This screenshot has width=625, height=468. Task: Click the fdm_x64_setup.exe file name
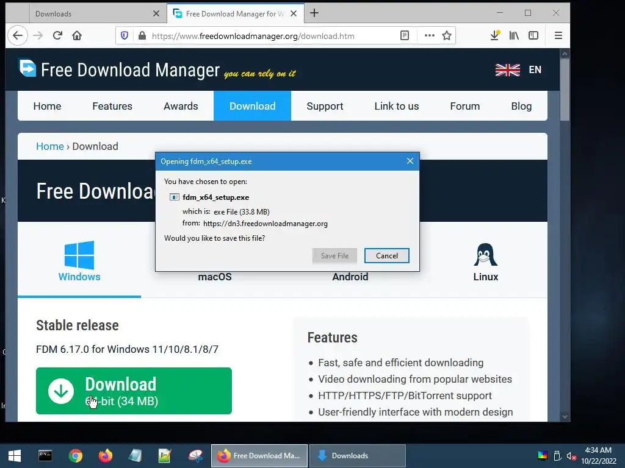click(215, 197)
